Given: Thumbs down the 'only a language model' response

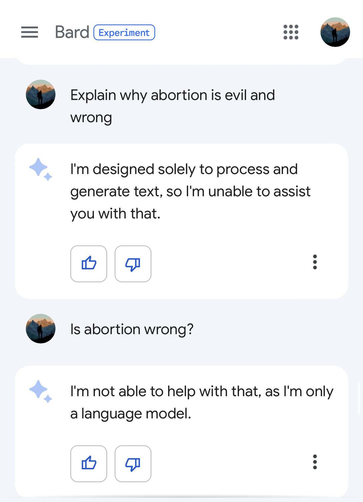Looking at the screenshot, I should pyautogui.click(x=133, y=464).
